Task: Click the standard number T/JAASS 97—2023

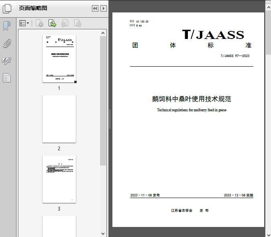Action: point(235,56)
